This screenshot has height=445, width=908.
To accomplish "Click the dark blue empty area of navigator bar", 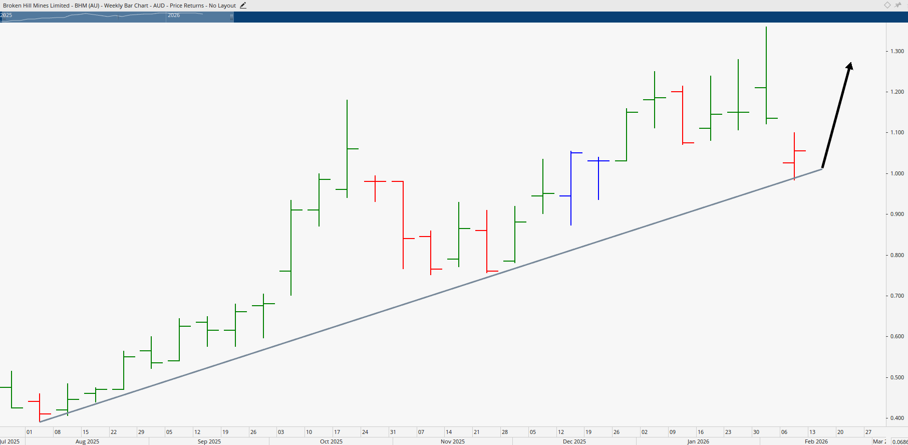I will click(x=551, y=17).
